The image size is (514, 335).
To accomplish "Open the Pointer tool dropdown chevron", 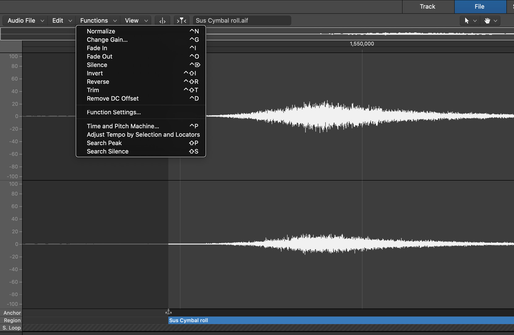I will [x=475, y=20].
